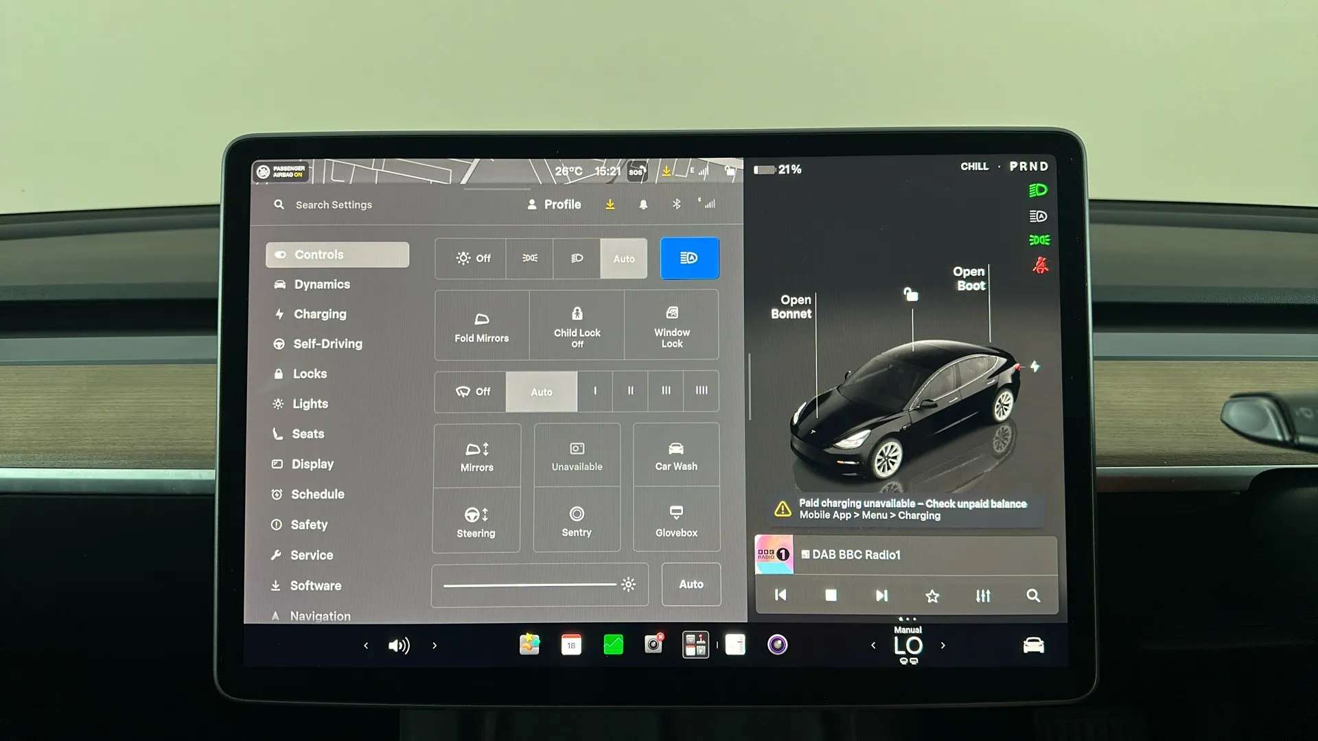
Task: Go to Software settings
Action: [306, 586]
